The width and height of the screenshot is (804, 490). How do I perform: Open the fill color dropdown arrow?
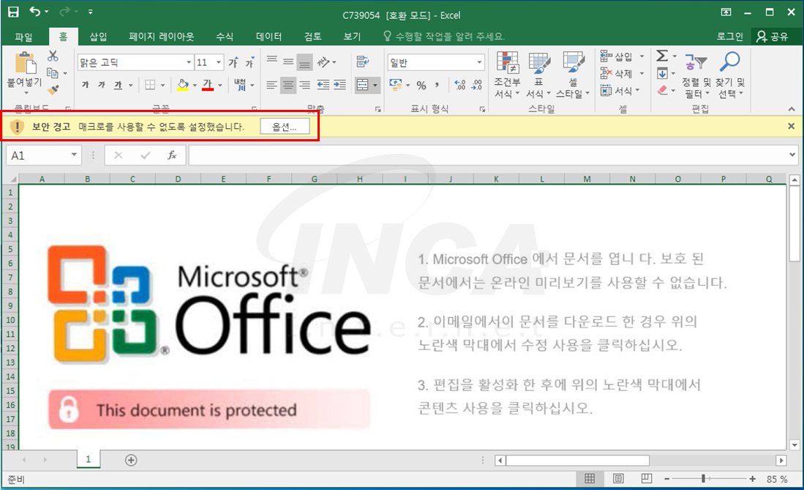[x=195, y=85]
